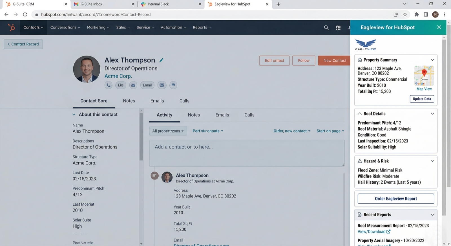The height and width of the screenshot is (246, 451).
Task: Click the phone call icon under Acme Corp.
Action: (x=109, y=85)
